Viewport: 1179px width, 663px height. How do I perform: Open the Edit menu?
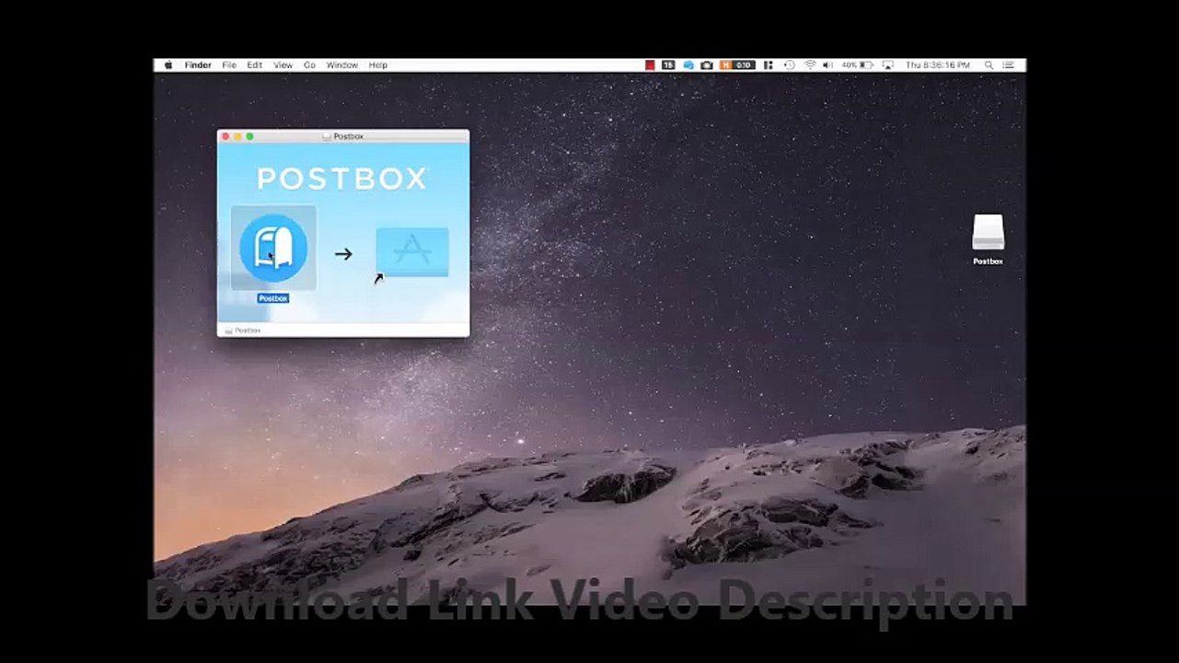[254, 65]
